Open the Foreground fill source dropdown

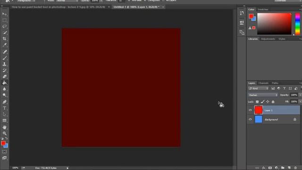coord(26,1)
